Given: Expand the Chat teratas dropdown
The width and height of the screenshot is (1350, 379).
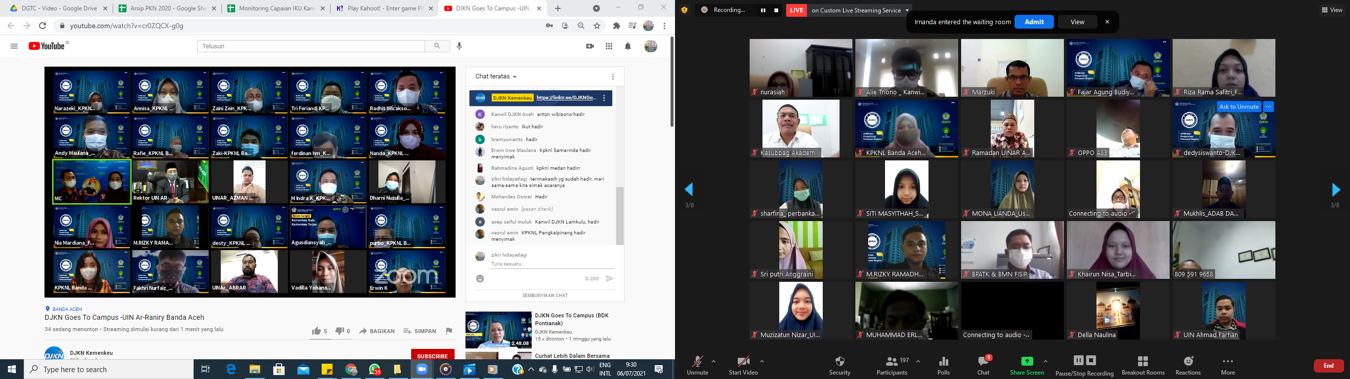Looking at the screenshot, I should (496, 76).
